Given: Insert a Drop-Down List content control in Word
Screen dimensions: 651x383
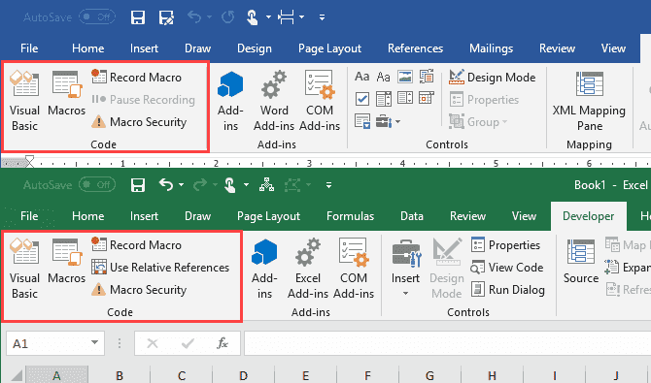Looking at the screenshot, I should [x=405, y=98].
